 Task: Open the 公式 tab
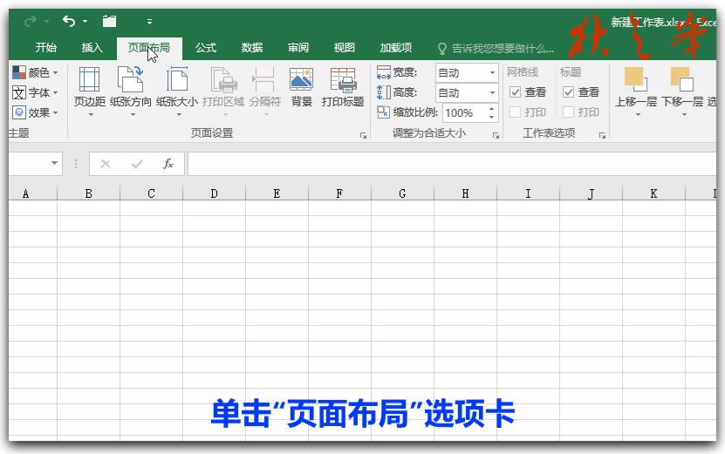coord(206,48)
